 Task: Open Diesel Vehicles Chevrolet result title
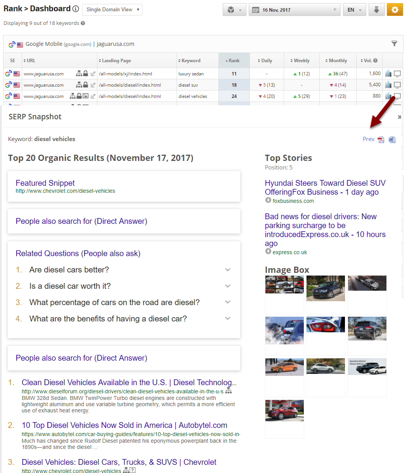coord(119,462)
